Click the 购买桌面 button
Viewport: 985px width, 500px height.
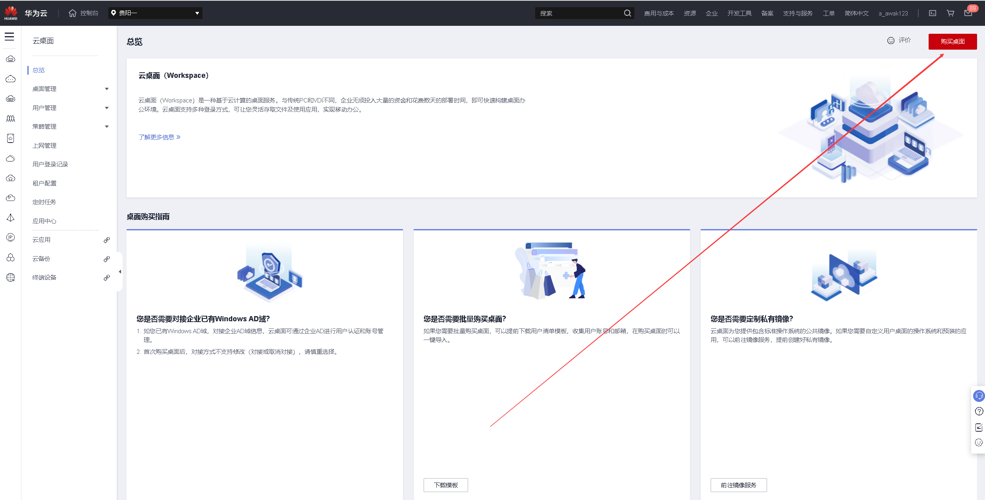pos(952,42)
